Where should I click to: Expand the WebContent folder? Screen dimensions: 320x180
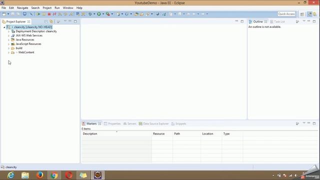click(x=9, y=52)
